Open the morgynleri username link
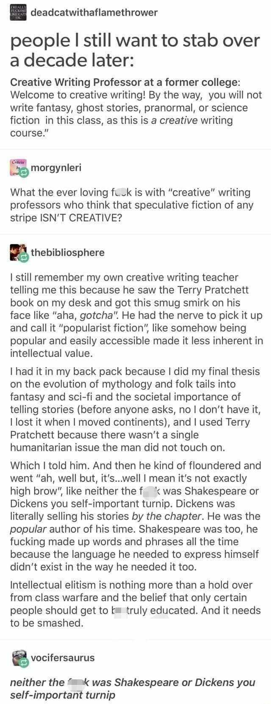Viewport: 271px width, 704px height. coord(56,168)
